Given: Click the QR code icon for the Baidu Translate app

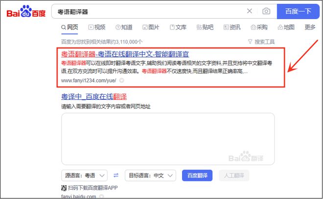Looking at the screenshot, I should click(64, 188).
